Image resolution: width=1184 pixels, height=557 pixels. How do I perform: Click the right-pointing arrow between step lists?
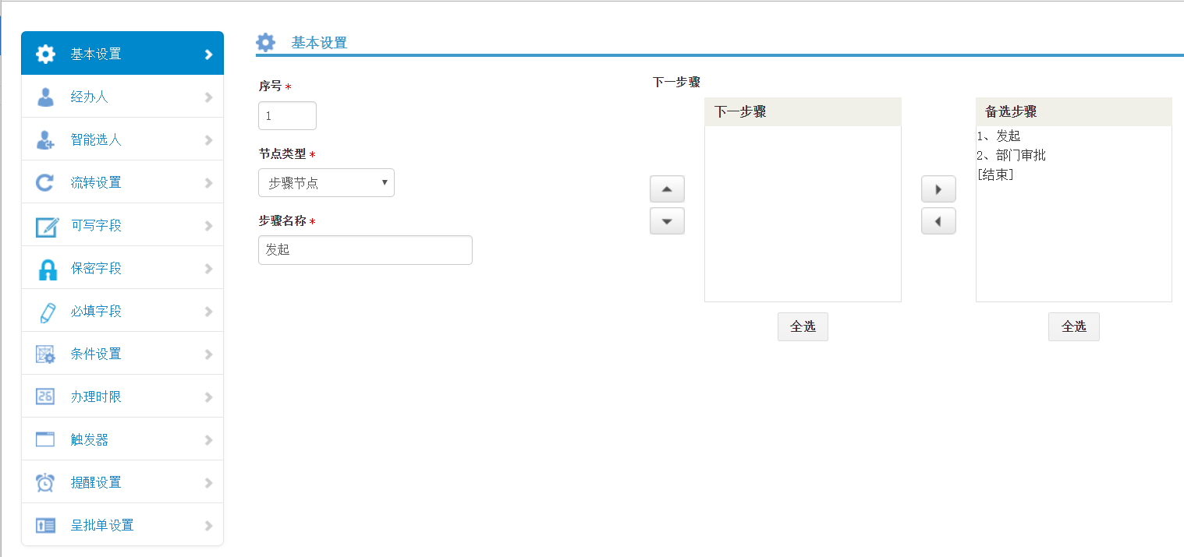point(938,189)
